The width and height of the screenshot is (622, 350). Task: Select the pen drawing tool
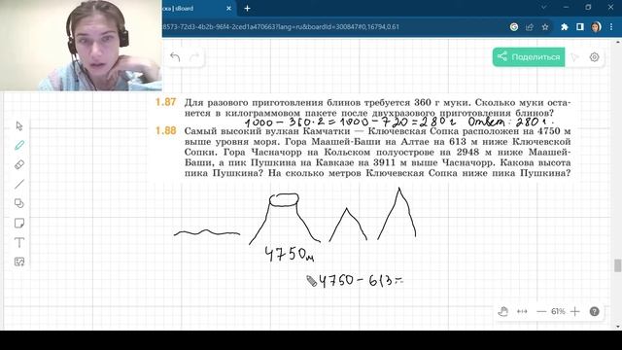tap(19, 145)
